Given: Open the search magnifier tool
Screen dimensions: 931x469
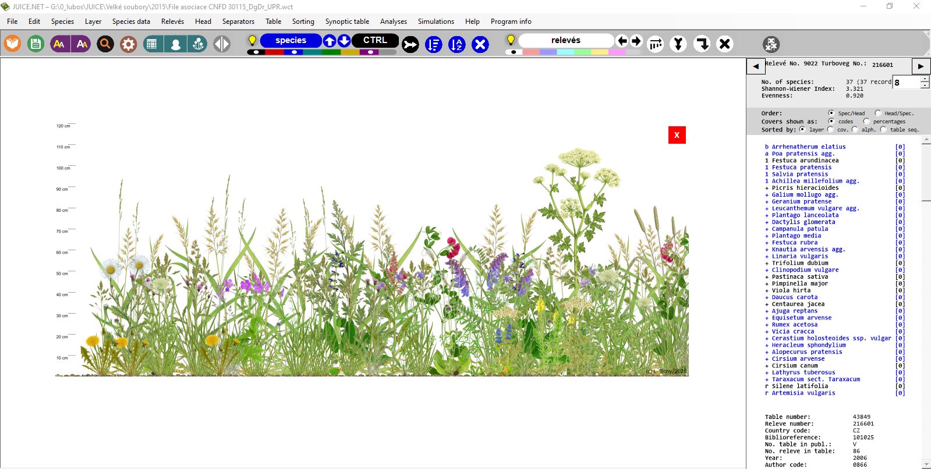Looking at the screenshot, I should (105, 44).
